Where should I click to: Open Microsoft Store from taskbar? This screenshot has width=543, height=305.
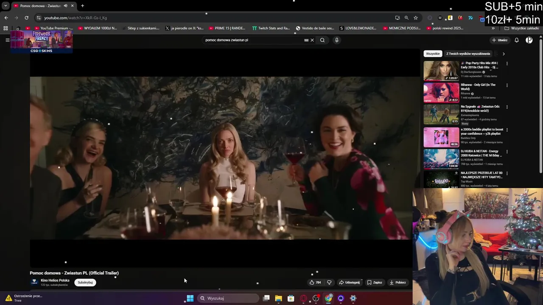[291, 298]
